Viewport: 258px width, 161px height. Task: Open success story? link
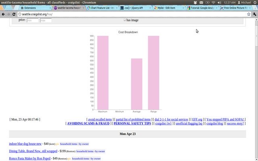point(235,124)
